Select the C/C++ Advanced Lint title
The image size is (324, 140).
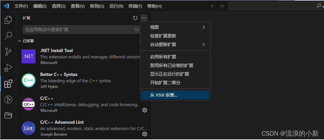pos(62,122)
